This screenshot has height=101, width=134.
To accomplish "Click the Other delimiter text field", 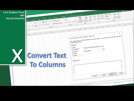I will point(81,55).
